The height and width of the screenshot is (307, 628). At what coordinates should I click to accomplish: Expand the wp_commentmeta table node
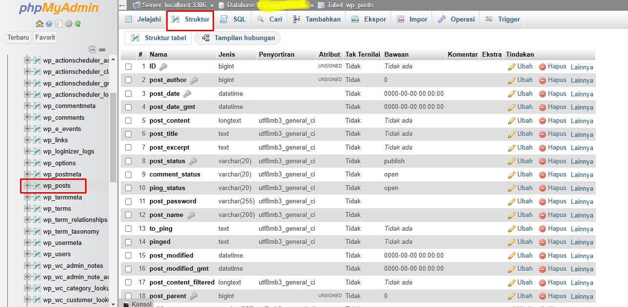coord(27,106)
